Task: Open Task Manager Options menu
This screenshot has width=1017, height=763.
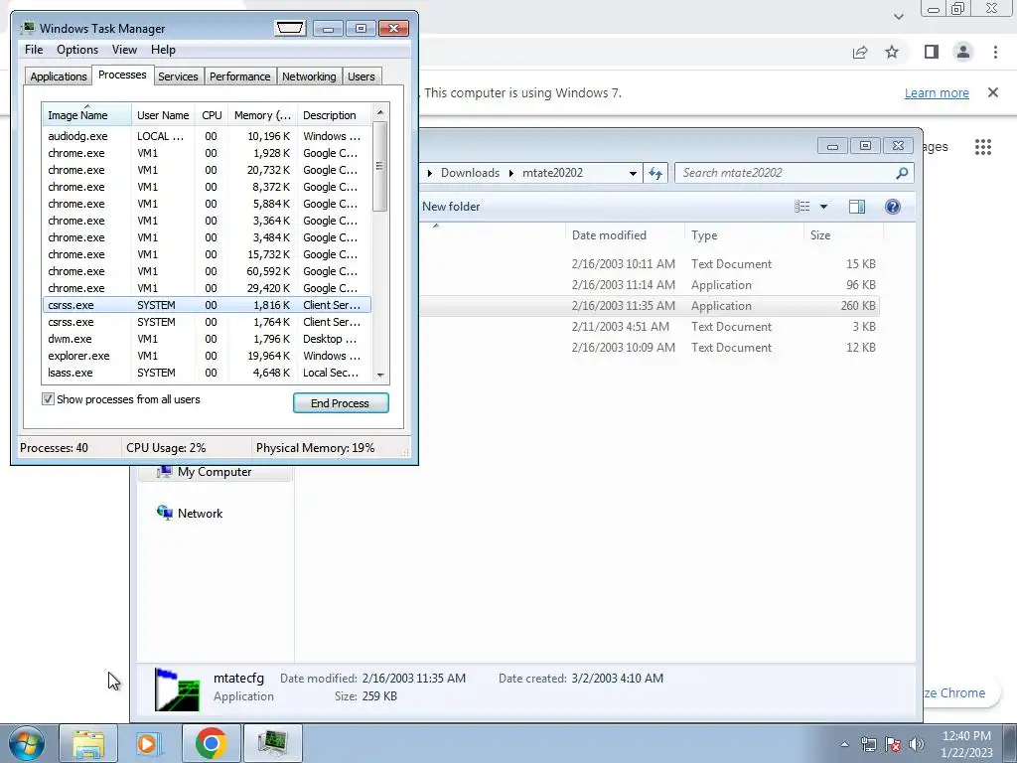Action: click(x=77, y=50)
